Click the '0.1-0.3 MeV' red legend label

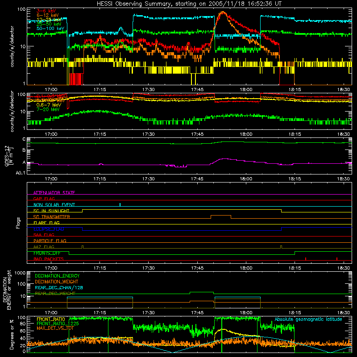[52, 96]
